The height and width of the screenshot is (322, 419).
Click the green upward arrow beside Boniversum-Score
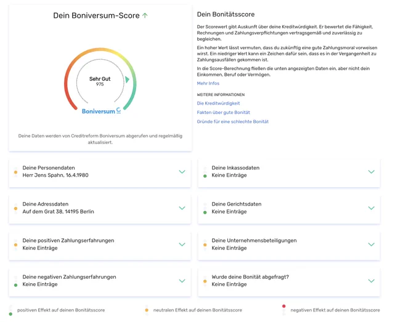[145, 15]
